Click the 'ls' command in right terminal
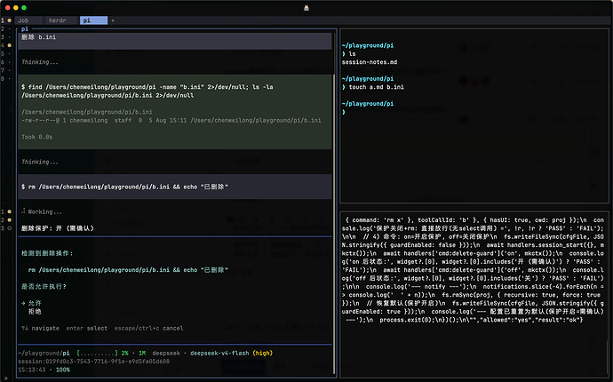 pyautogui.click(x=352, y=54)
